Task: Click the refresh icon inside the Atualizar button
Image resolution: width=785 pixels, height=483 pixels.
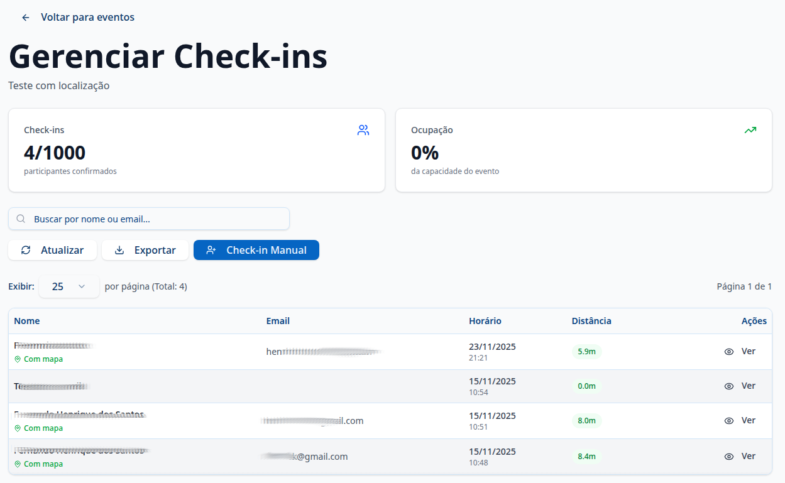Action: point(26,250)
